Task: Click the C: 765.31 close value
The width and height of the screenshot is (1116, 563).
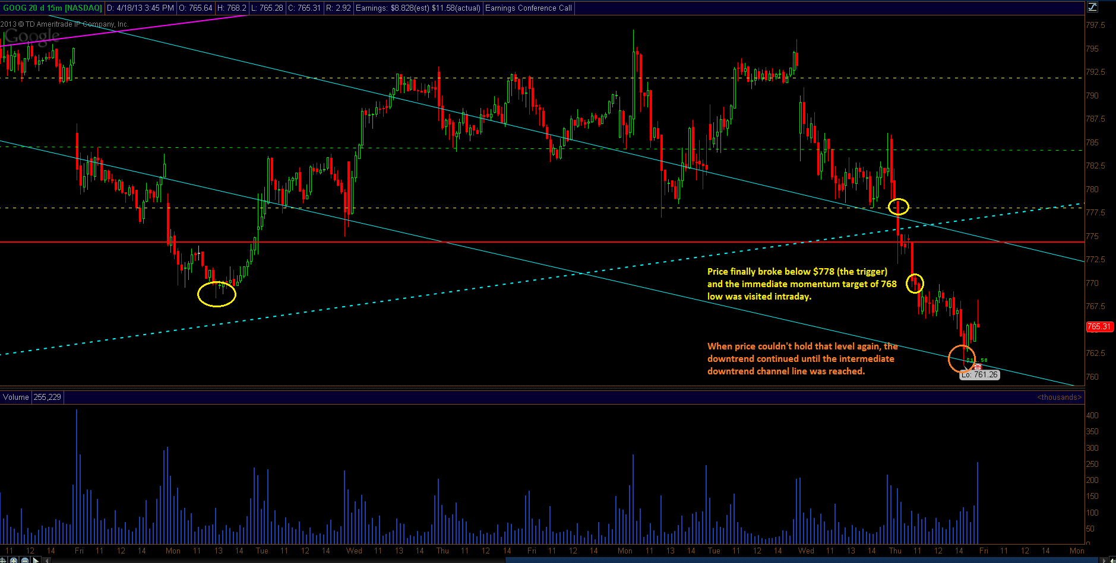Action: click(x=305, y=8)
